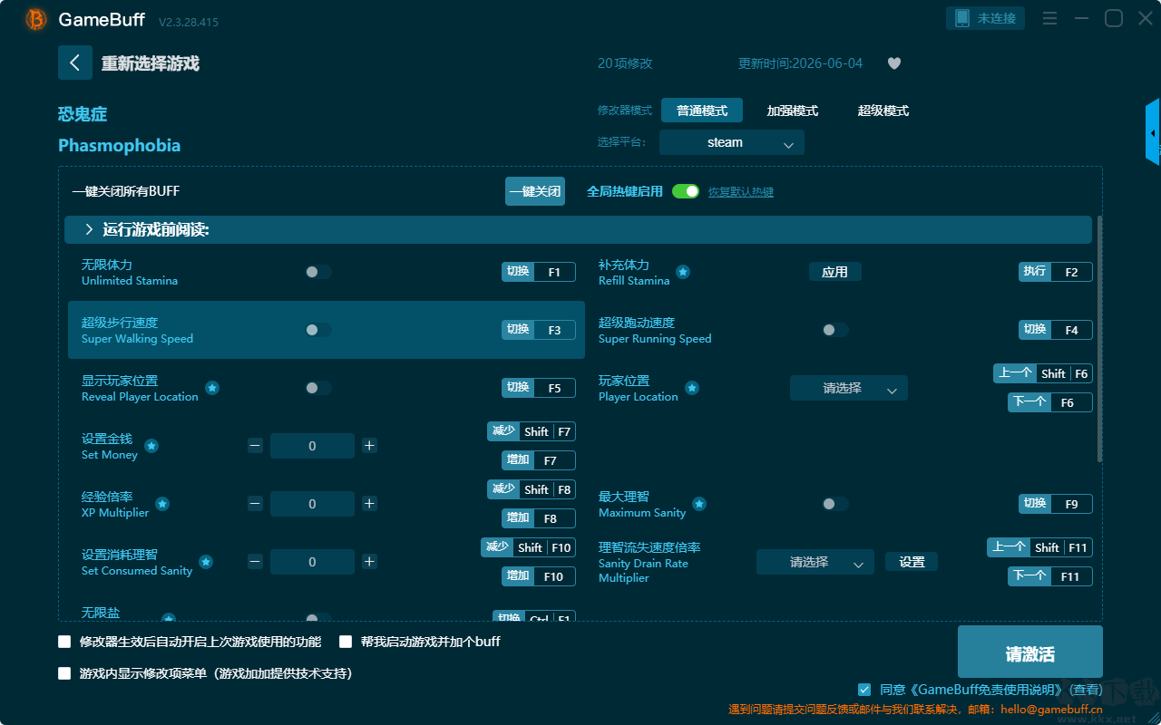
Task: Uncheck the GameBuff免责使用说明 agreement checkbox
Action: [x=864, y=690]
